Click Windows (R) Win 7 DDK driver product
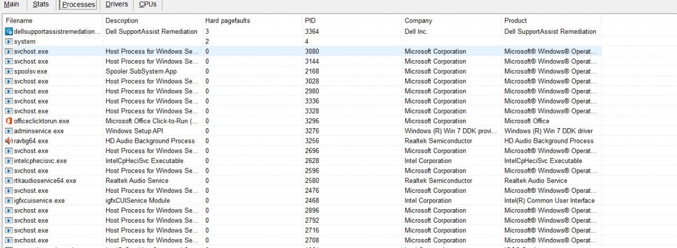This screenshot has width=677, height=248. [x=548, y=131]
